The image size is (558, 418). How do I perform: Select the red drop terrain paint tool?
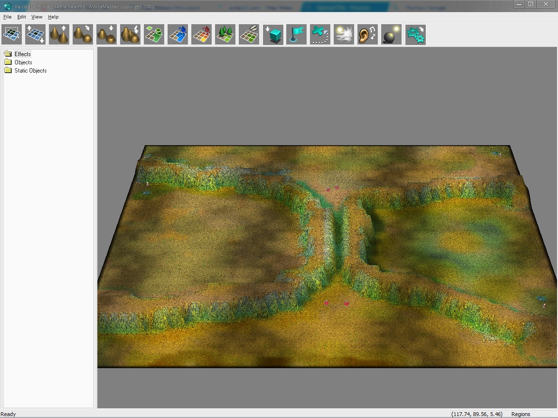tap(201, 34)
